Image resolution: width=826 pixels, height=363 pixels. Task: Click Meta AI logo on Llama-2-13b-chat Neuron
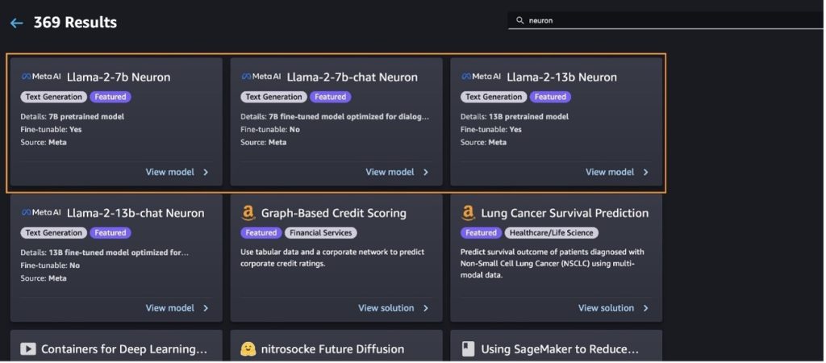41,212
